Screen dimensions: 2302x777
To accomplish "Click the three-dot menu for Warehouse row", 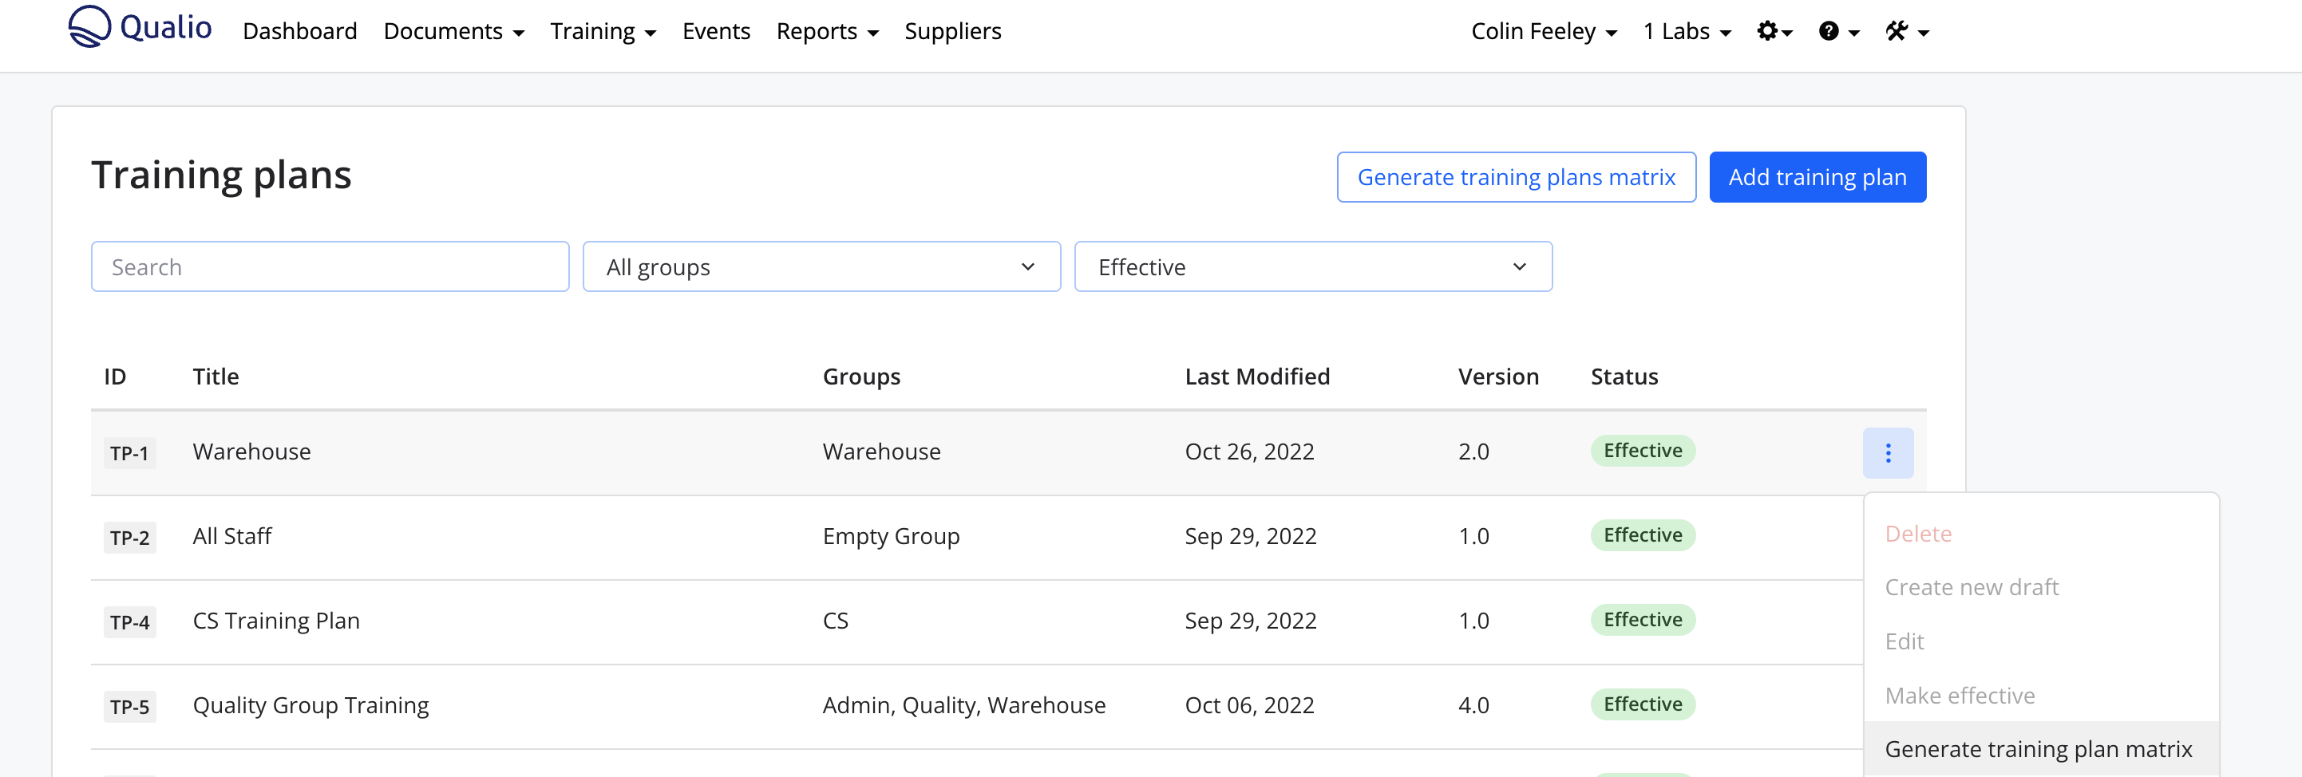I will pyautogui.click(x=1888, y=453).
